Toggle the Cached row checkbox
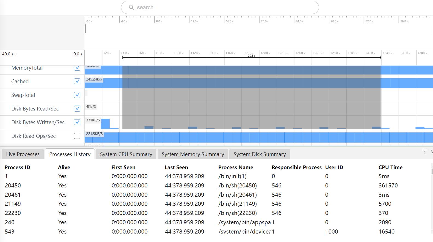The width and height of the screenshot is (433, 242). pos(77,81)
